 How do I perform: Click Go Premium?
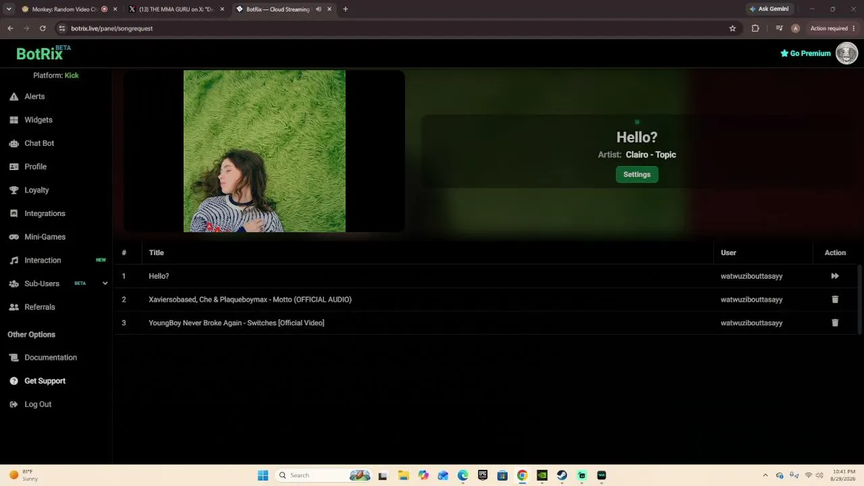tap(805, 53)
